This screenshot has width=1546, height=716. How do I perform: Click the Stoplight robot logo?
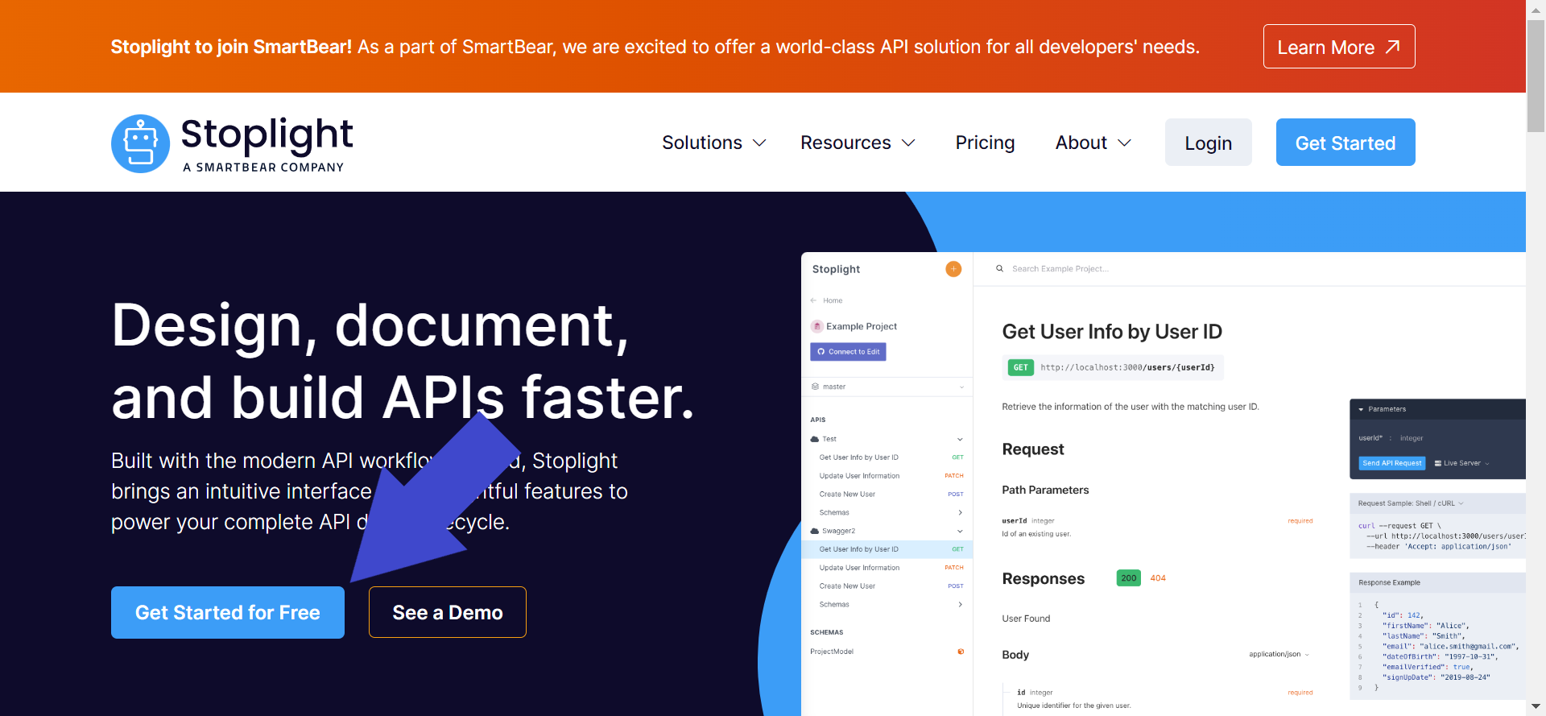pos(141,143)
